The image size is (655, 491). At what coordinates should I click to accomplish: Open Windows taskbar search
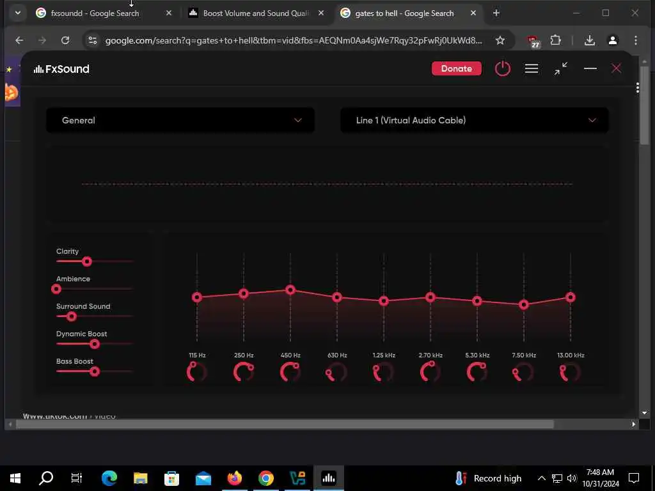46,478
